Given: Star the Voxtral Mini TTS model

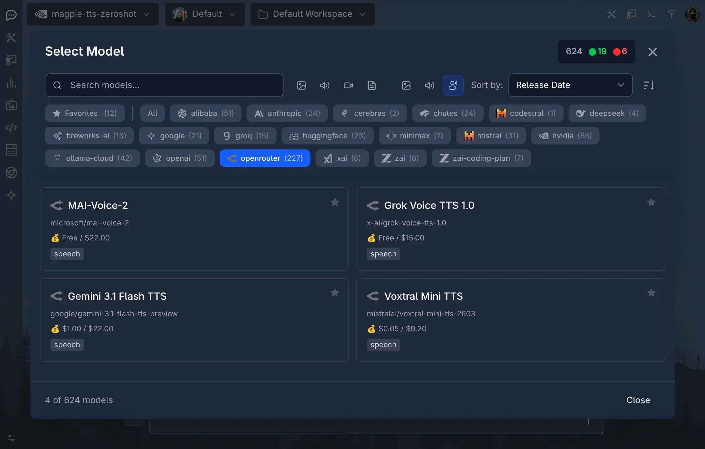Looking at the screenshot, I should pos(651,293).
